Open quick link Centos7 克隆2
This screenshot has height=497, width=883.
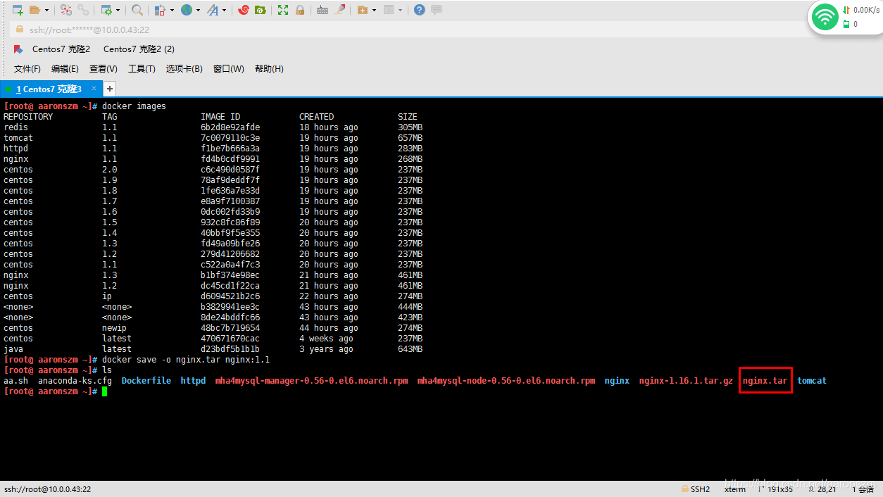tap(61, 49)
